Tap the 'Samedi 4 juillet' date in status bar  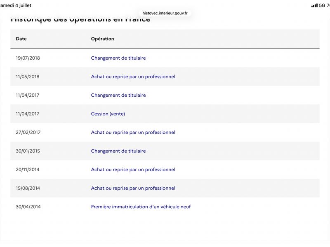click(x=15, y=5)
